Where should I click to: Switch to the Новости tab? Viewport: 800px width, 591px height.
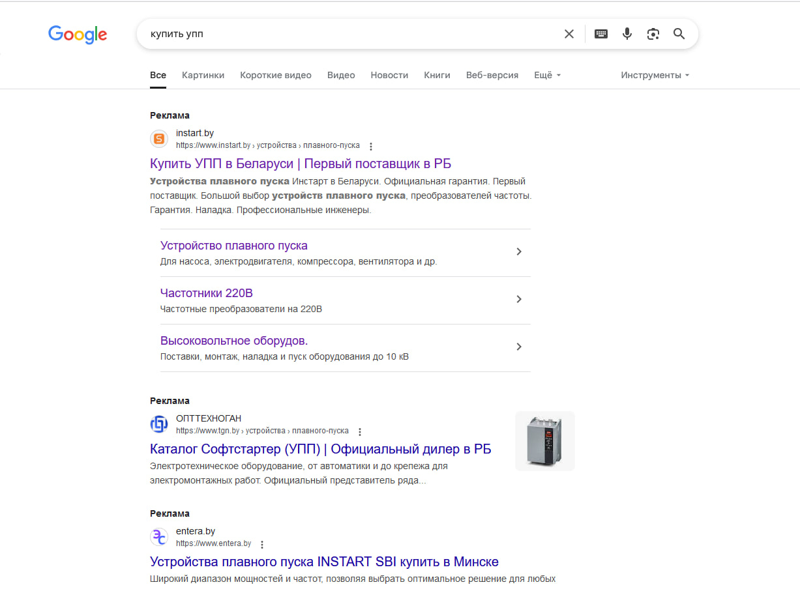pos(389,75)
